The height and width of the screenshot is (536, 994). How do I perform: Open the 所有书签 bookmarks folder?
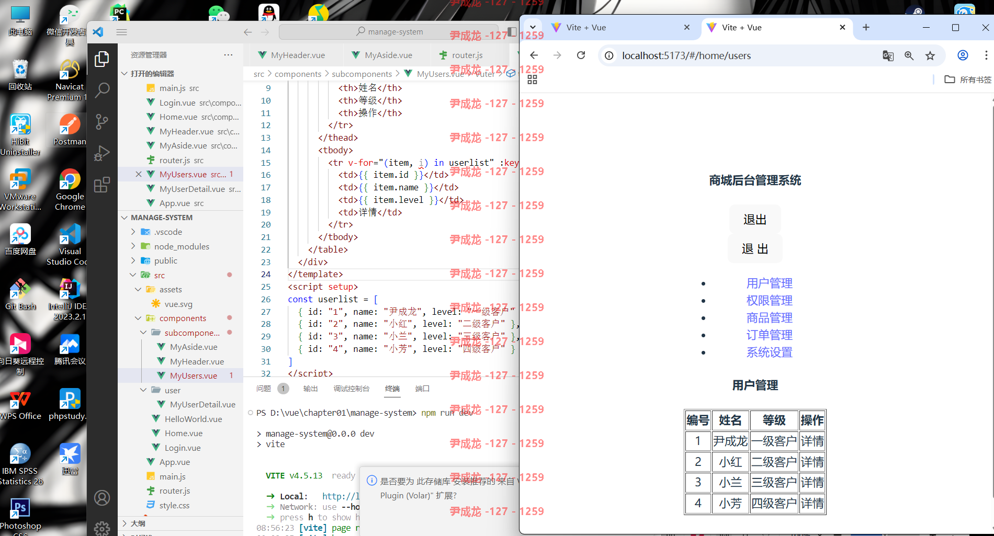pos(968,79)
